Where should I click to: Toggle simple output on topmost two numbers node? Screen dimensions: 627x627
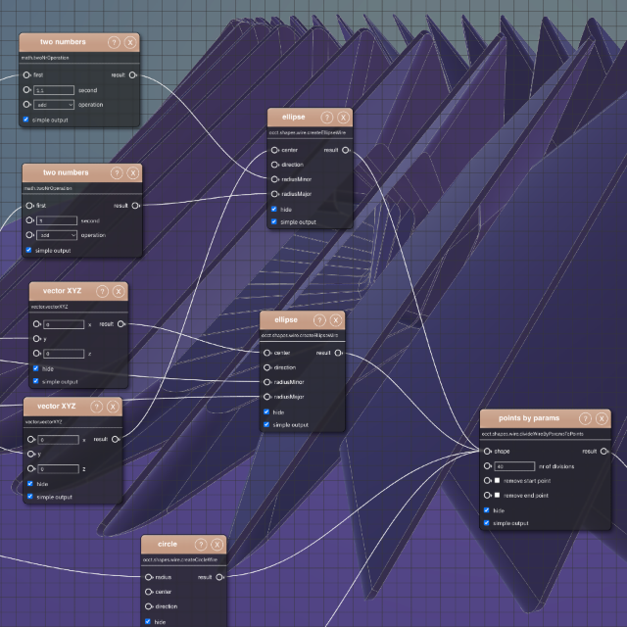[x=25, y=120]
